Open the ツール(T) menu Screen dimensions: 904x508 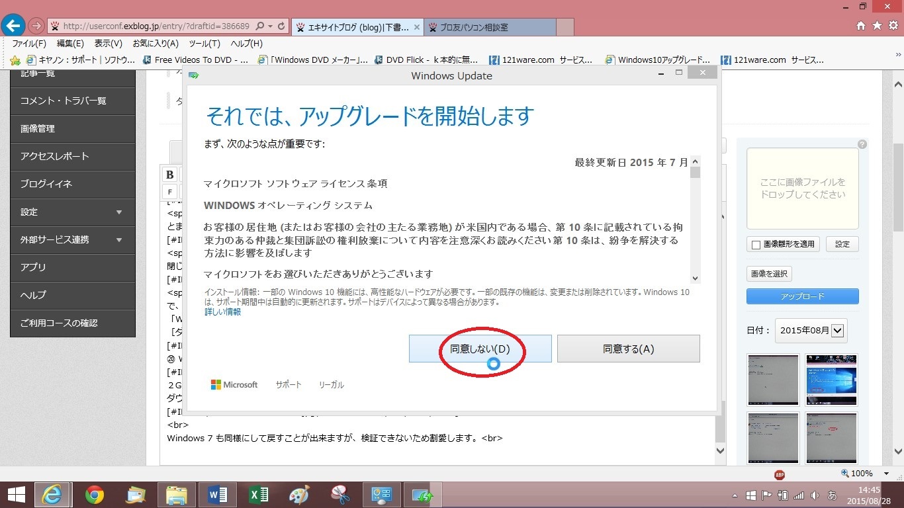click(204, 44)
